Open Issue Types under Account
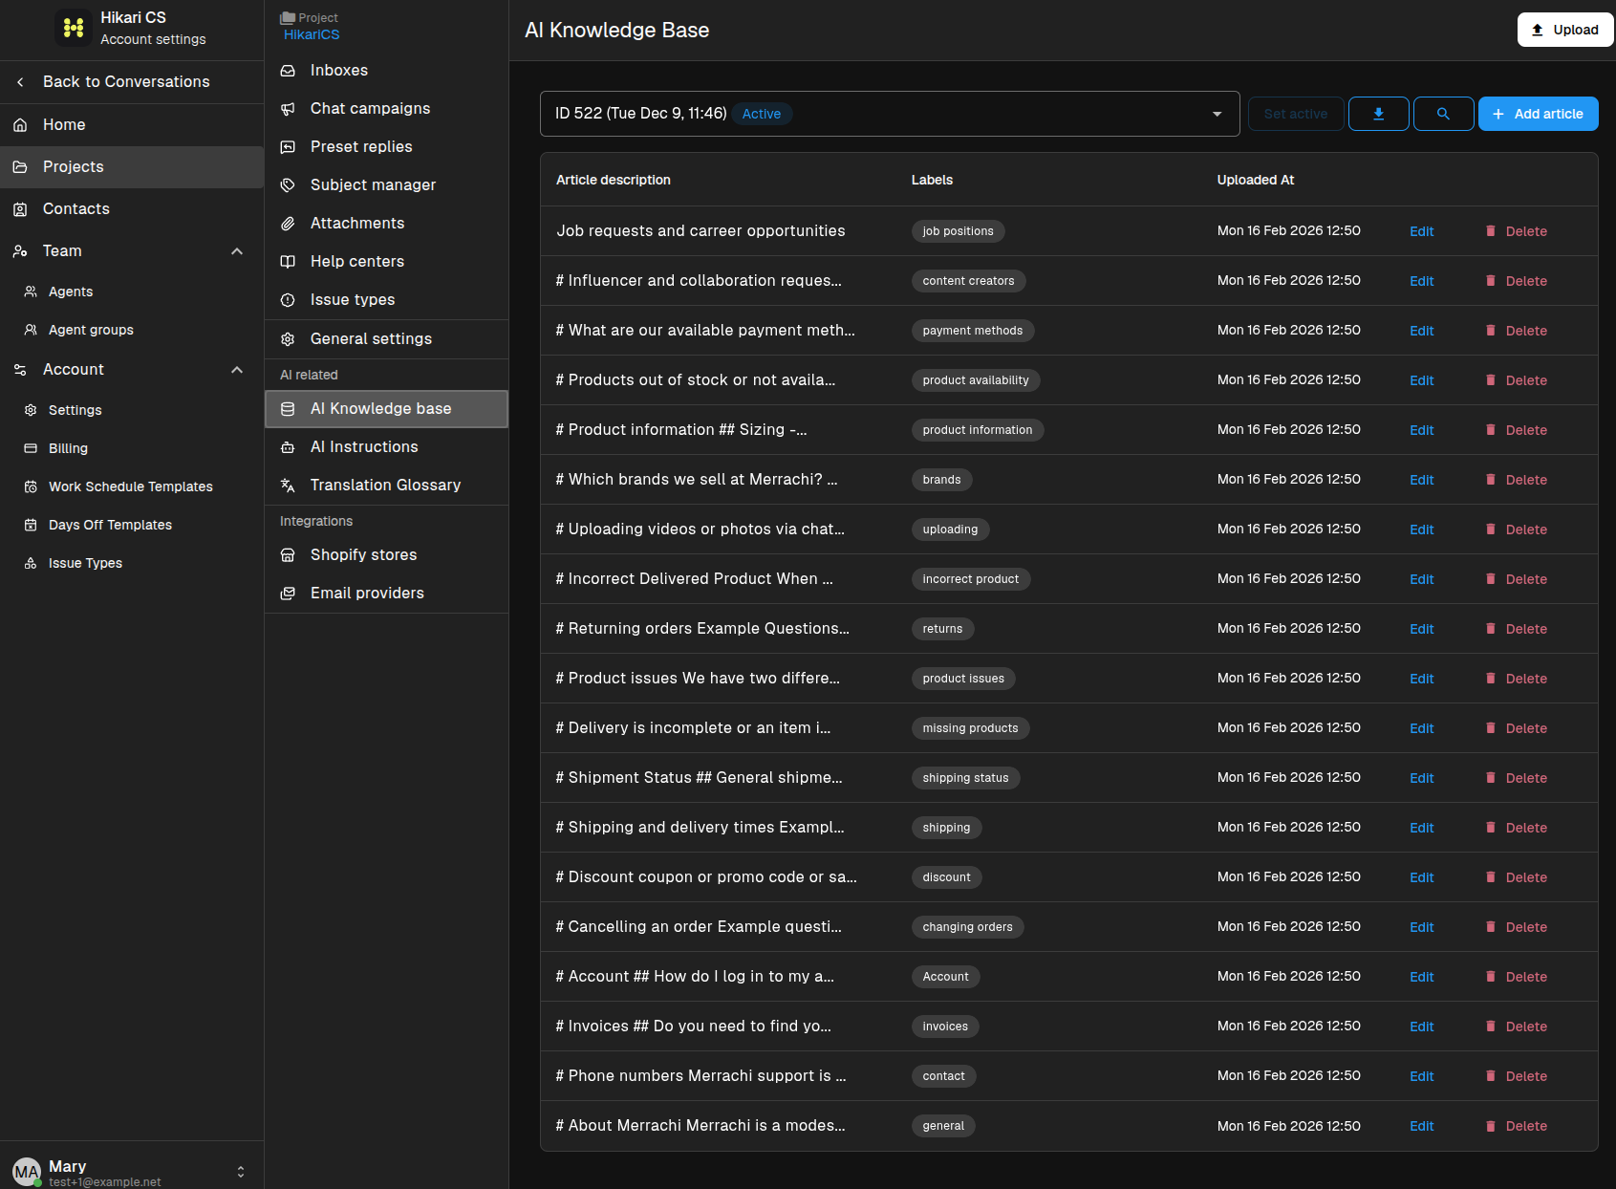The width and height of the screenshot is (1616, 1189). coord(132,563)
